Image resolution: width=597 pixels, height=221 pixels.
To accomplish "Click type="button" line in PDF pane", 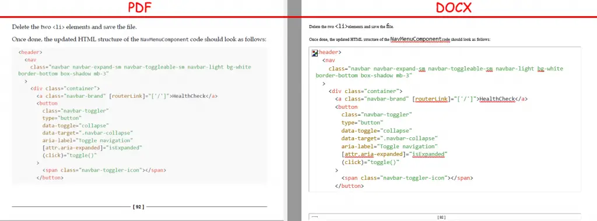I will (62, 117).
